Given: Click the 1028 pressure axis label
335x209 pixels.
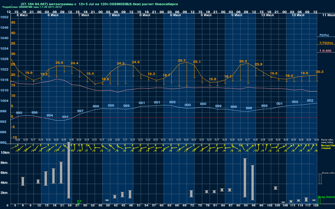Looking at the screenshot, I should coord(4,59).
